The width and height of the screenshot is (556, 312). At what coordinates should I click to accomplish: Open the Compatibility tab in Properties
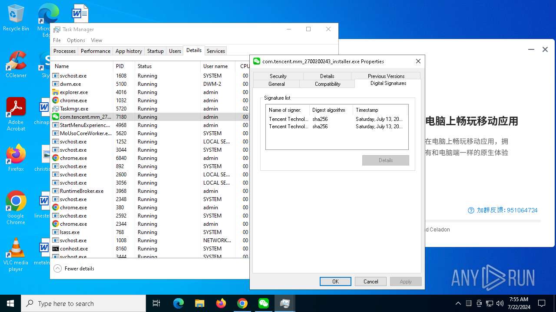(328, 84)
